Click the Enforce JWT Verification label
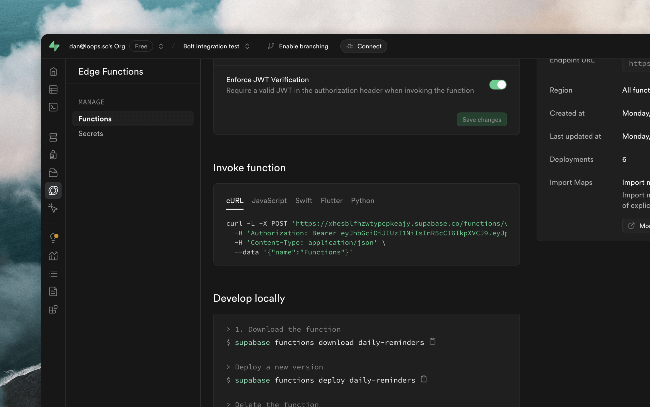650x407 pixels. point(267,80)
